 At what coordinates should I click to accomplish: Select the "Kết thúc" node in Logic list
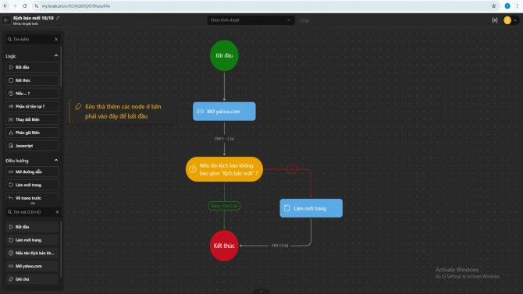tap(32, 80)
